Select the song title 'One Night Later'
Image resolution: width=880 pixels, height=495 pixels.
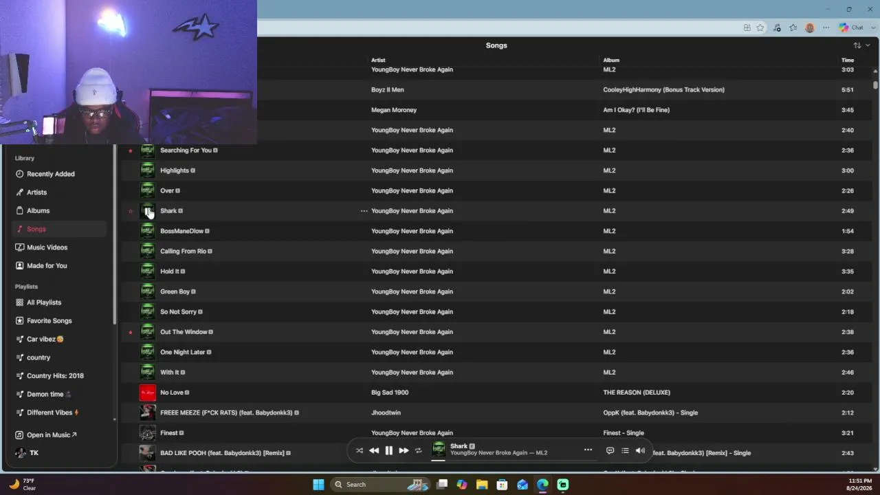[183, 352]
